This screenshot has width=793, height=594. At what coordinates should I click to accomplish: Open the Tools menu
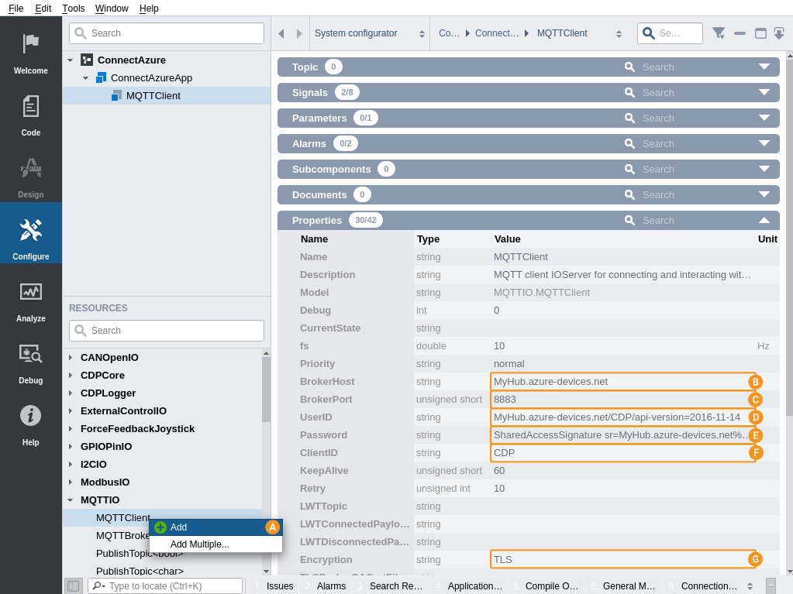[x=74, y=8]
